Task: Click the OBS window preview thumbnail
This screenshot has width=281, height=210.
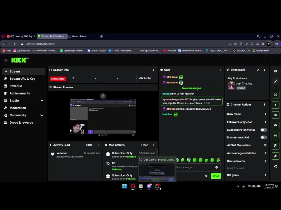Action: pyautogui.click(x=157, y=172)
